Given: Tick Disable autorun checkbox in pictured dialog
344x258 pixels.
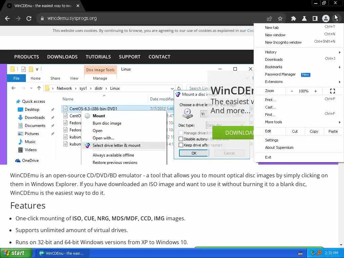Looking at the screenshot, I should [x=181, y=139].
